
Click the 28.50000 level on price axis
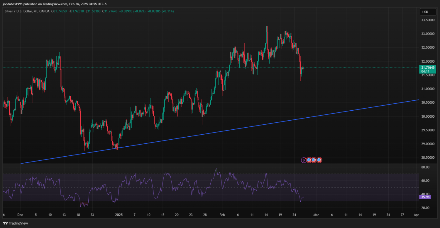click(428, 158)
